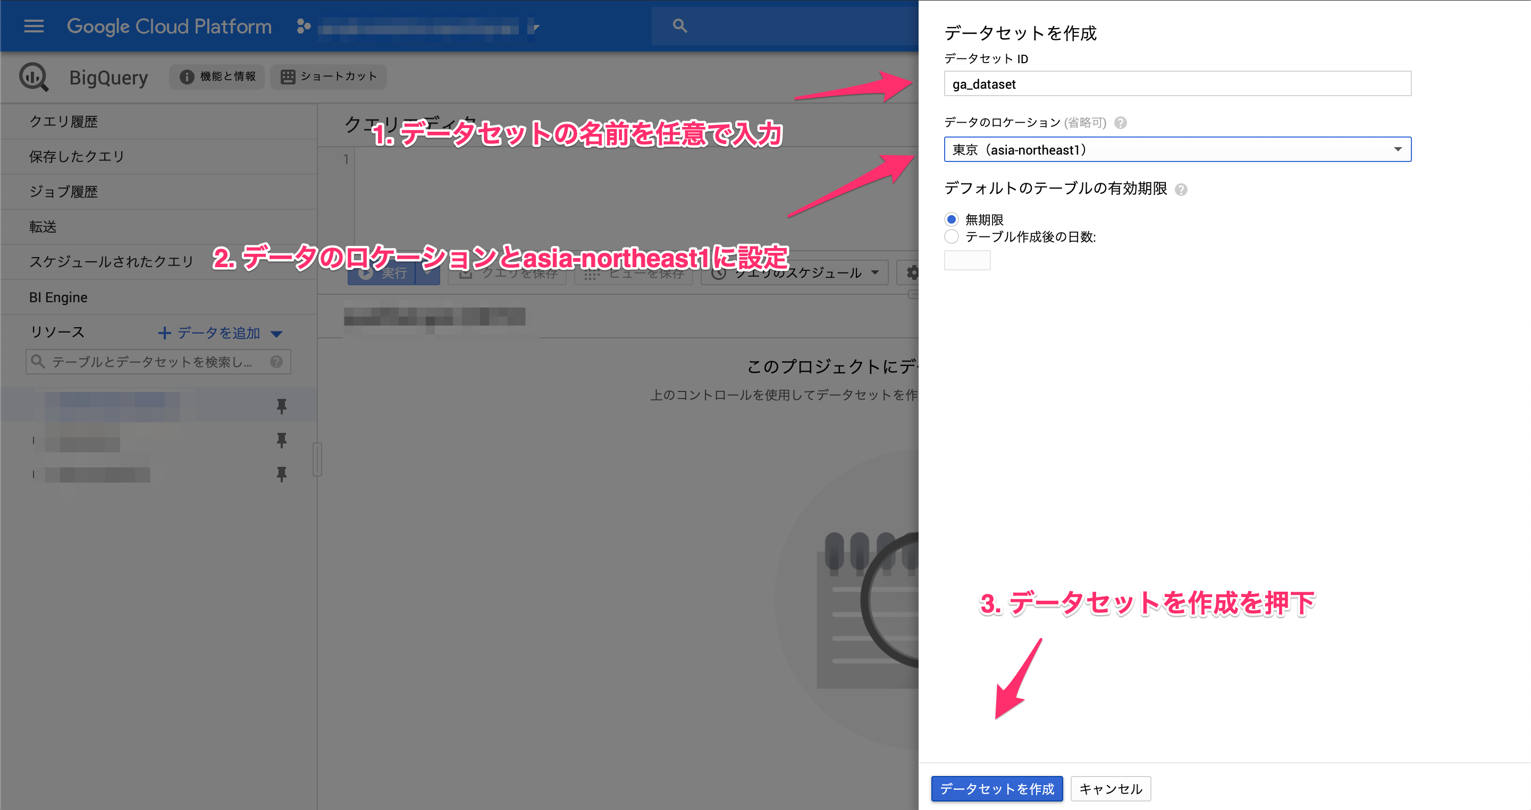Click help icon in resource search field

click(x=276, y=362)
